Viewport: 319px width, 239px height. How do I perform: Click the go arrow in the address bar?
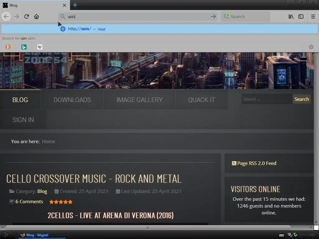tap(213, 16)
